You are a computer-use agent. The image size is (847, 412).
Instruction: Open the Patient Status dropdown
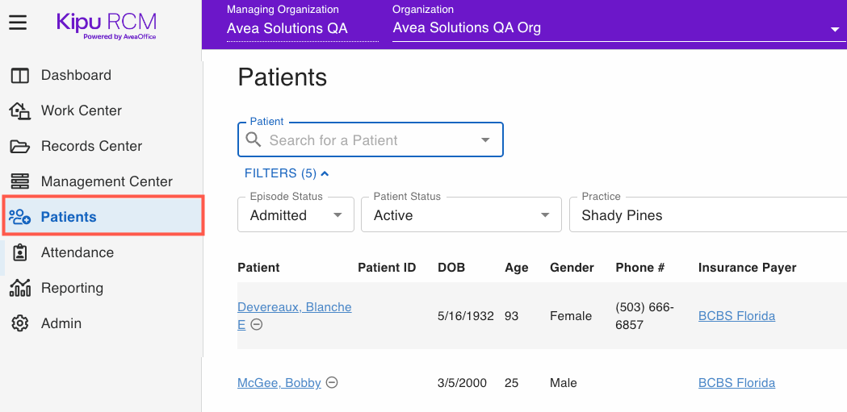point(461,214)
